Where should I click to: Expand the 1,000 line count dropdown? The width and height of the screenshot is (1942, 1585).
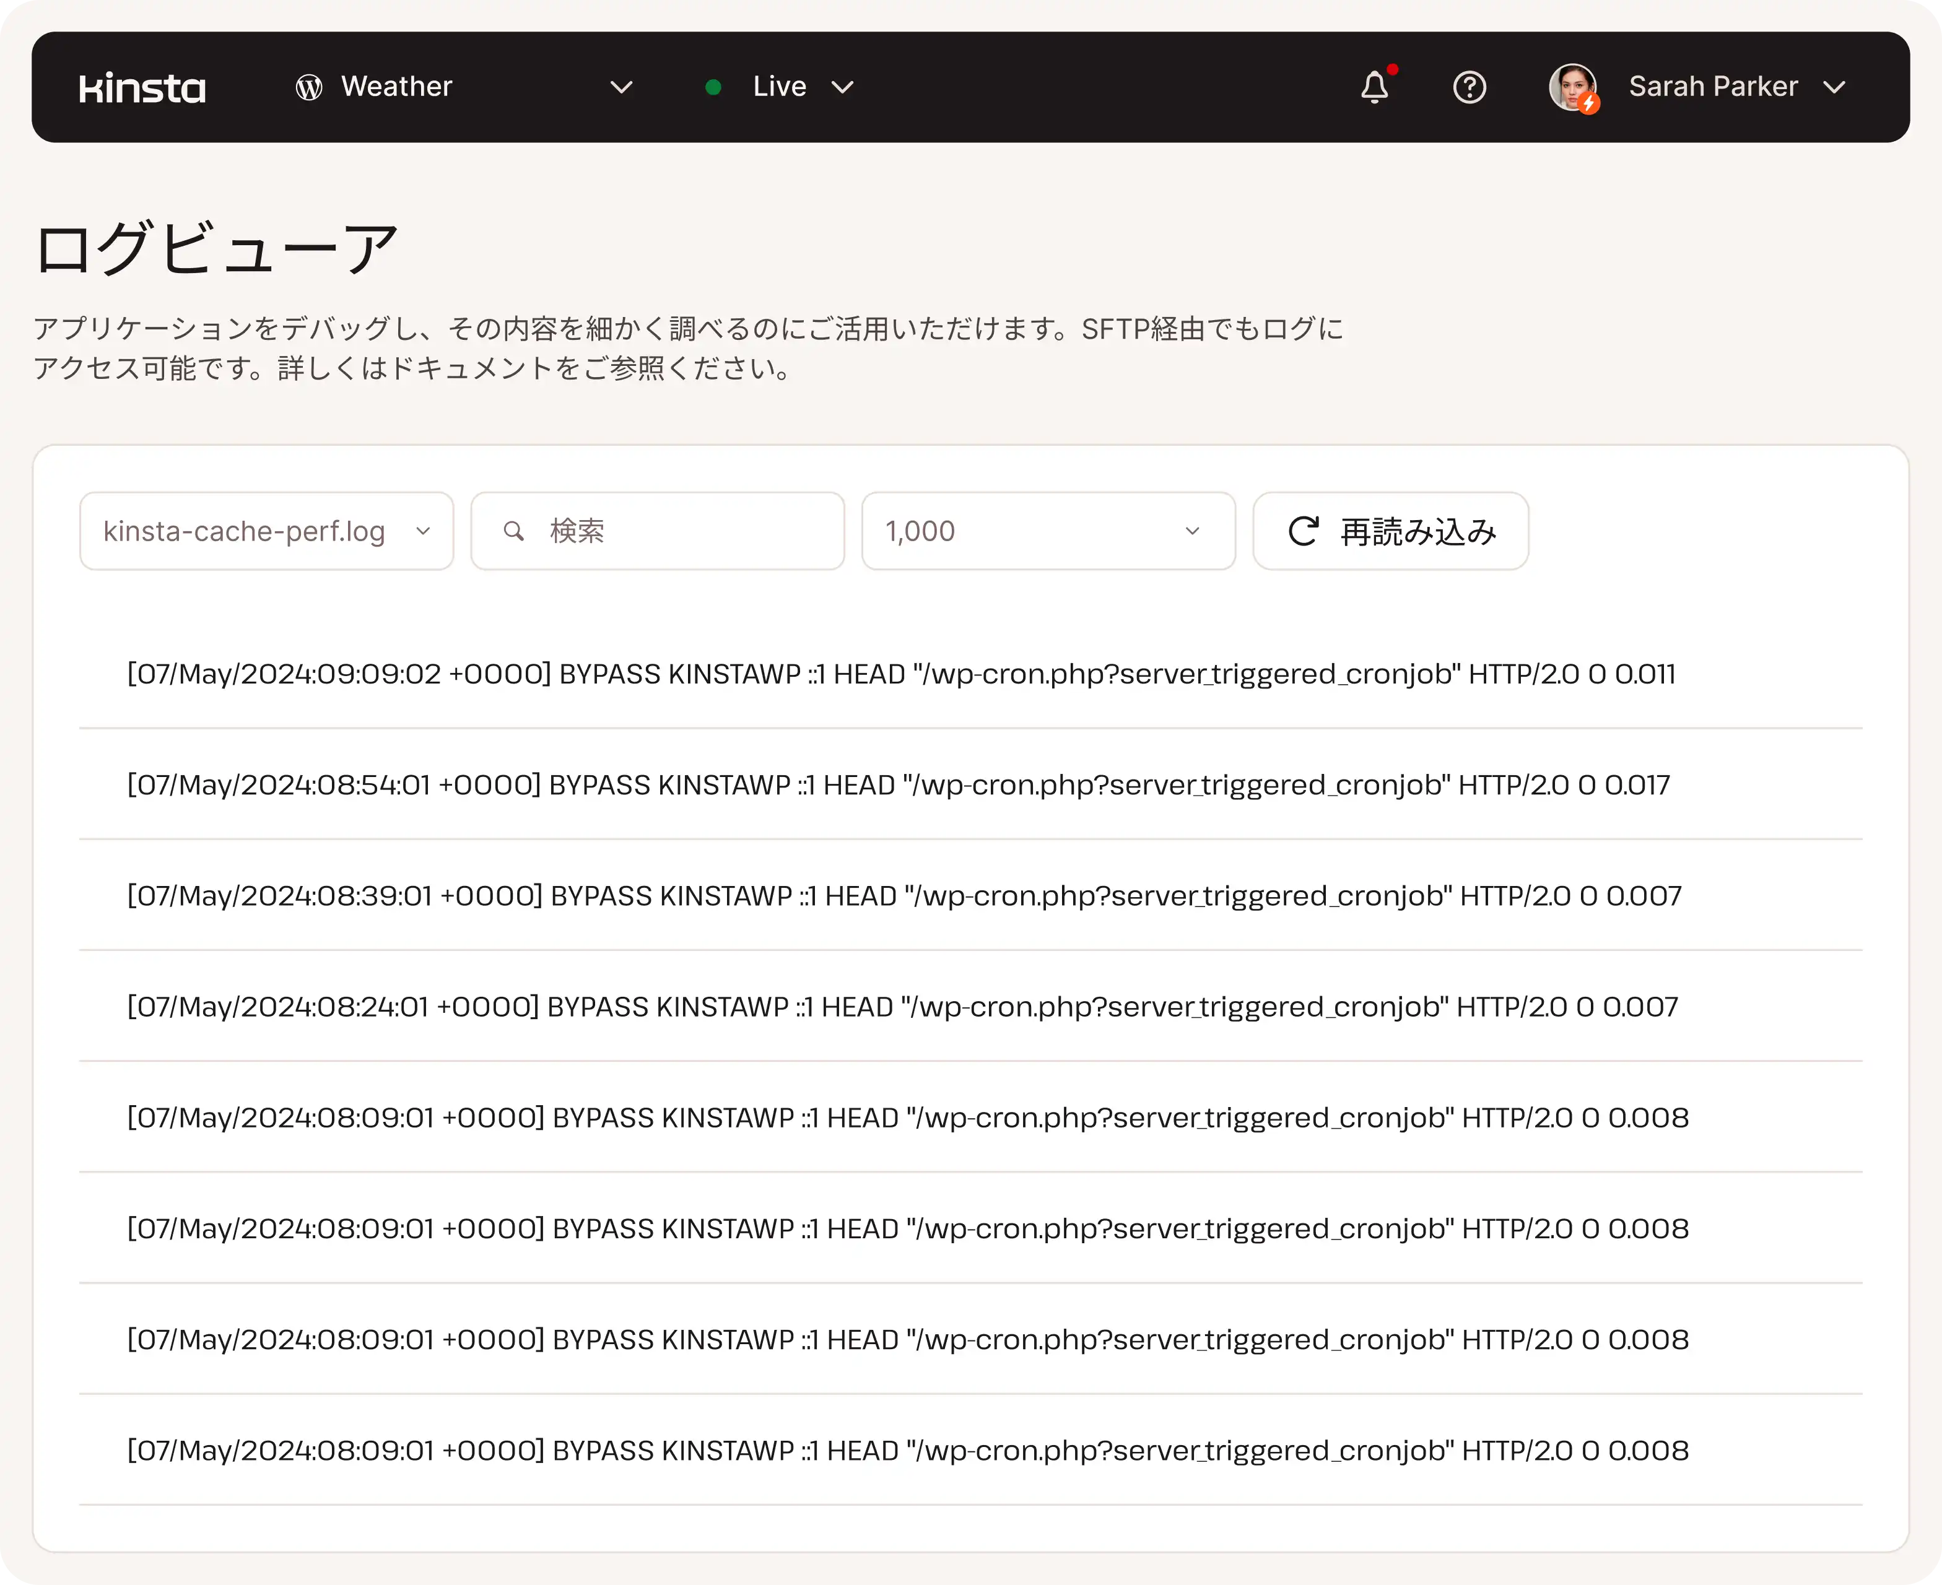[1047, 531]
